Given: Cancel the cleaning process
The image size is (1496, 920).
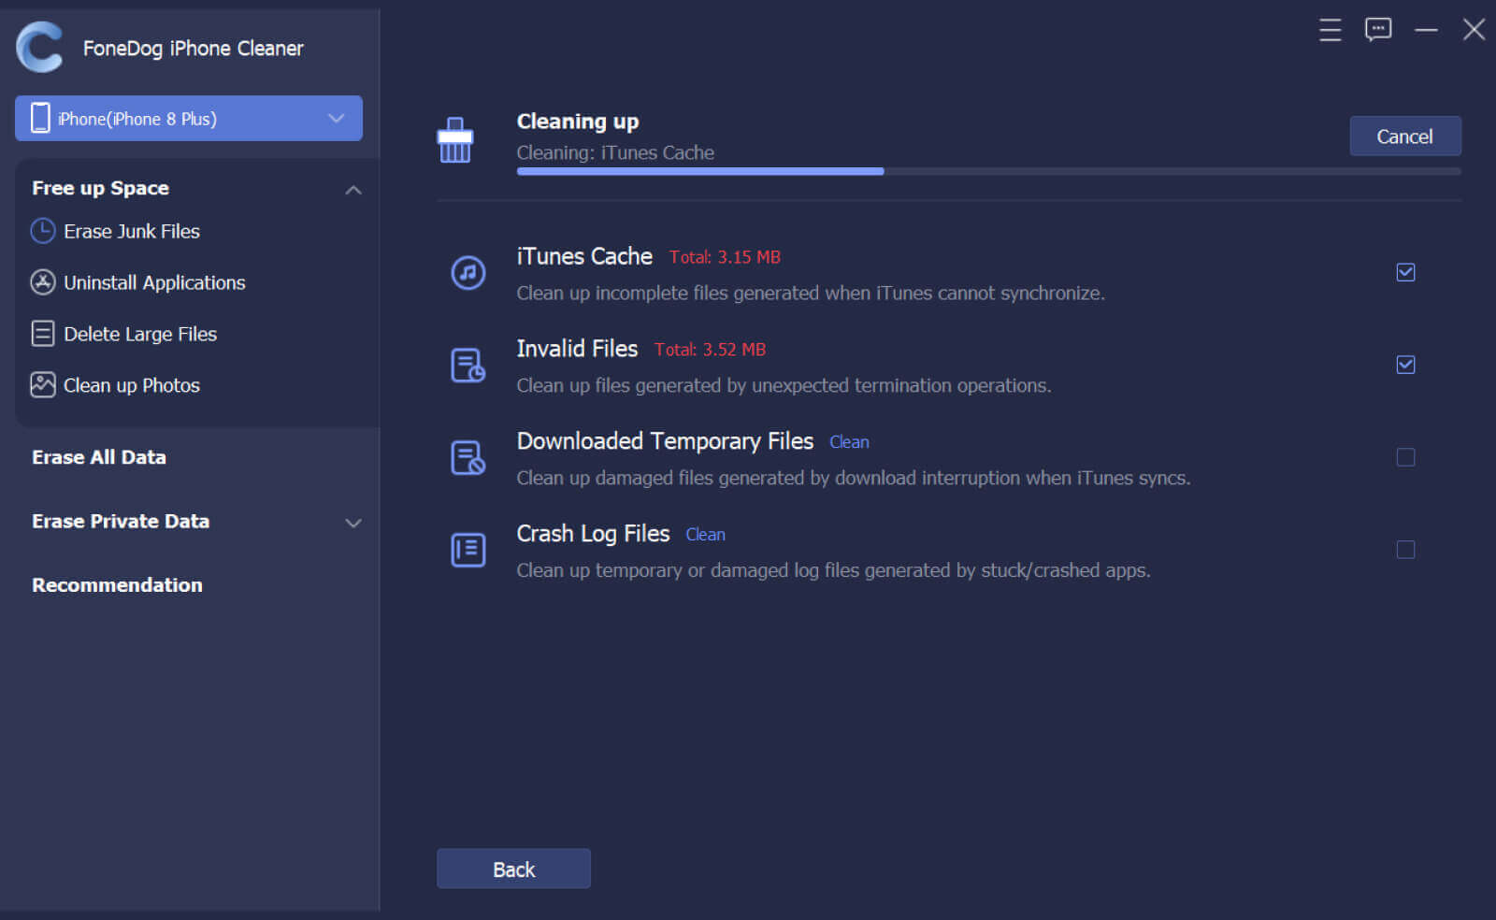Looking at the screenshot, I should click(1404, 137).
